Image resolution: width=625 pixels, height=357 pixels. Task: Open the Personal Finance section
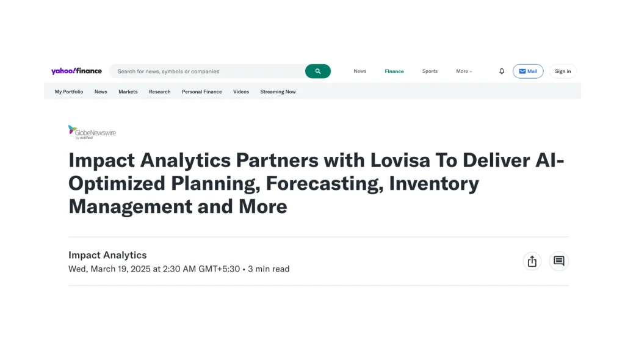[x=201, y=92]
